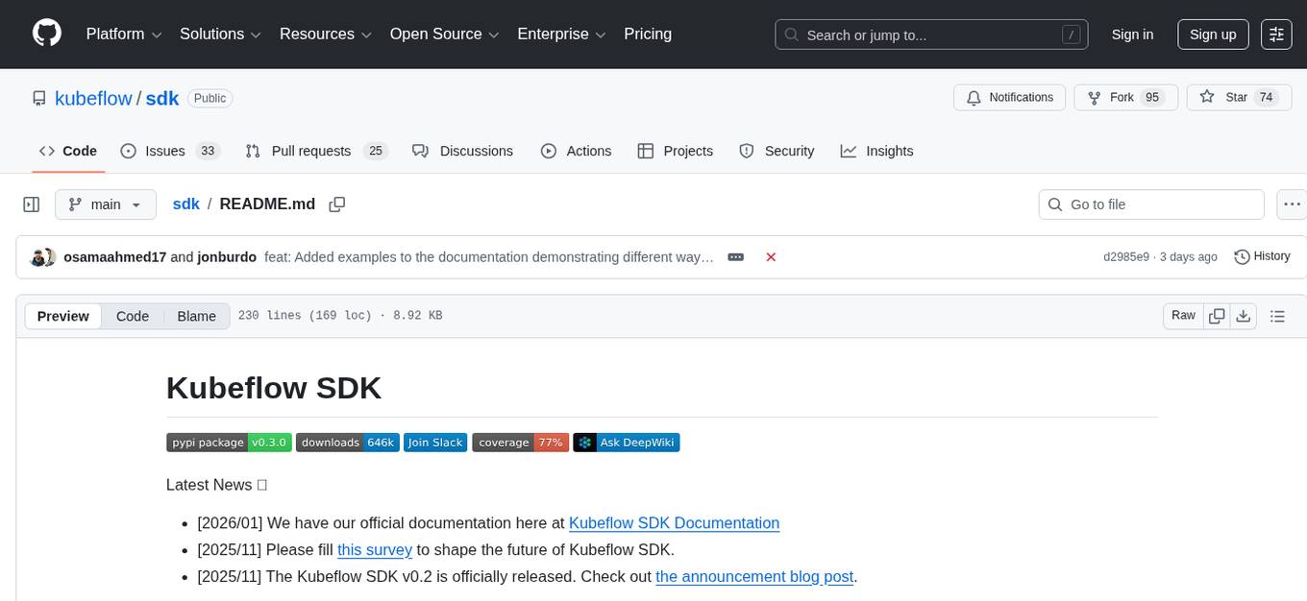
Task: Open the more file options menu
Action: pyautogui.click(x=1292, y=204)
